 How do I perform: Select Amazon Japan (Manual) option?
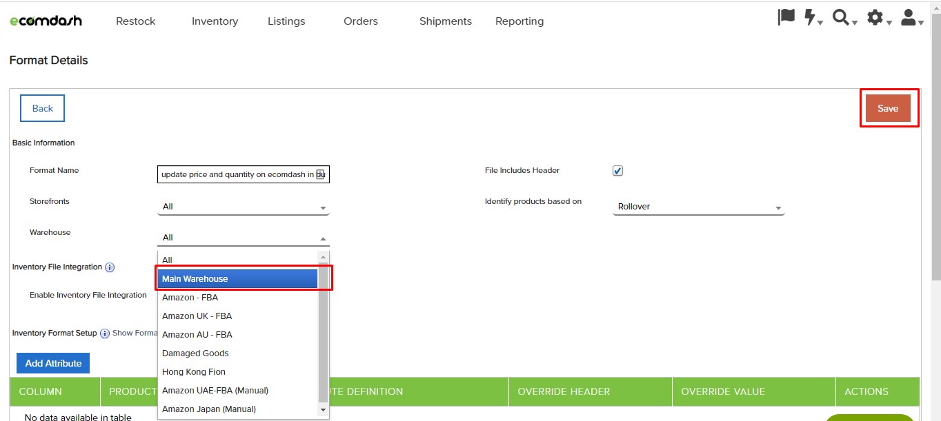tap(238, 409)
